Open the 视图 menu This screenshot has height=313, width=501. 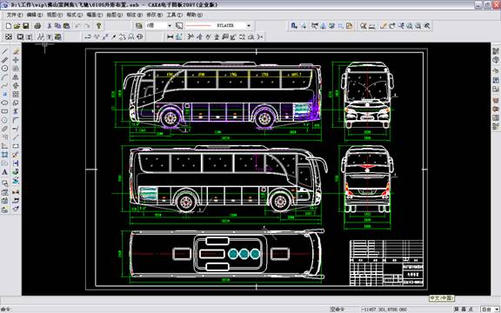click(x=55, y=15)
